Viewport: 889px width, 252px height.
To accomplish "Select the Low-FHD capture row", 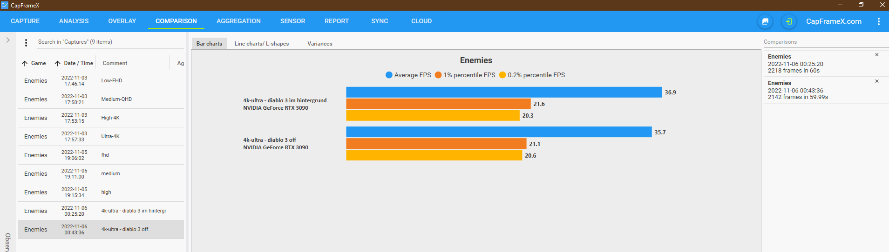I will [x=101, y=81].
